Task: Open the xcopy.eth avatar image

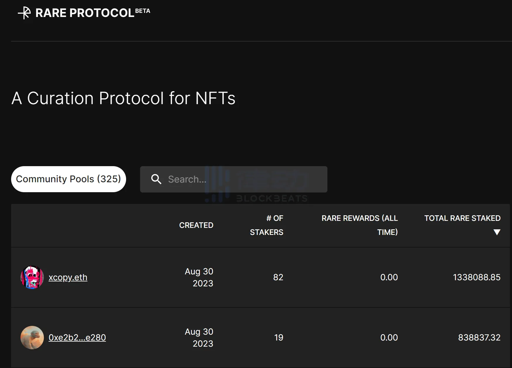Action: (x=32, y=277)
